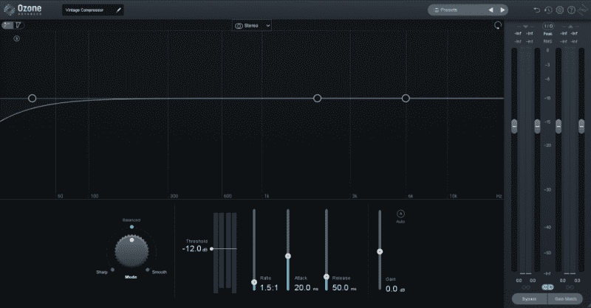Solo the band with the S icon

click(x=16, y=38)
